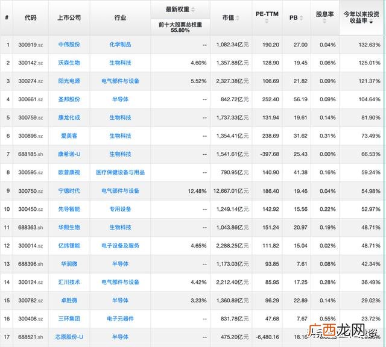386x347 pixels.
Task: Open 中伟股份 company link
Action: point(69,45)
